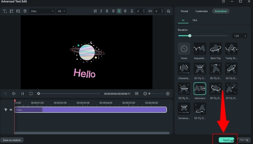The height and width of the screenshot is (144, 253).
Task: Select the None animation option
Action: point(184,49)
